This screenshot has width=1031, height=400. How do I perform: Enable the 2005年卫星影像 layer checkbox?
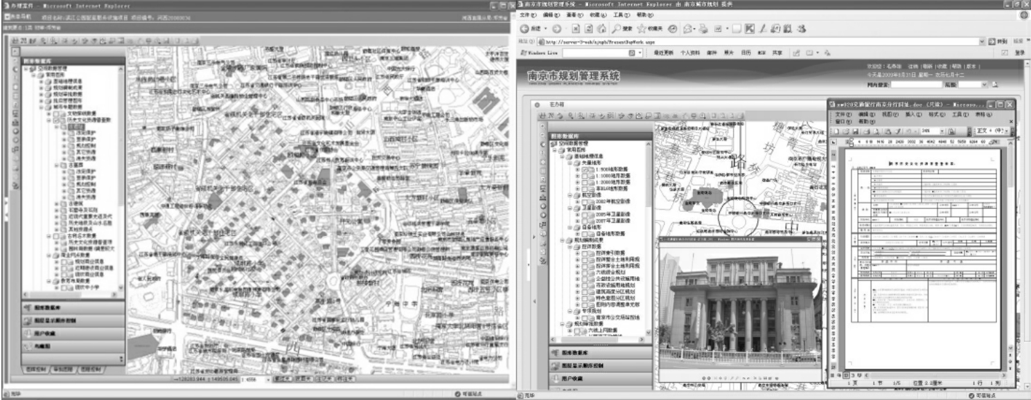coord(586,215)
